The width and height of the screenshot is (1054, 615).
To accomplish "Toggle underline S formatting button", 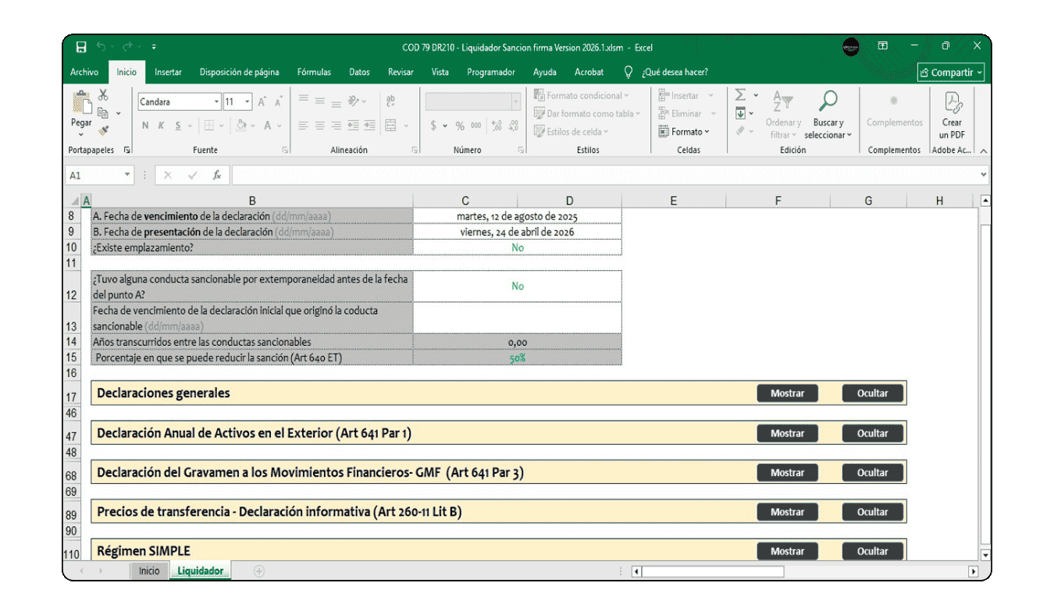I will coord(178,126).
